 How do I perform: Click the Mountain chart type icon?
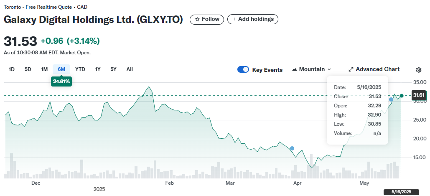coord(295,69)
